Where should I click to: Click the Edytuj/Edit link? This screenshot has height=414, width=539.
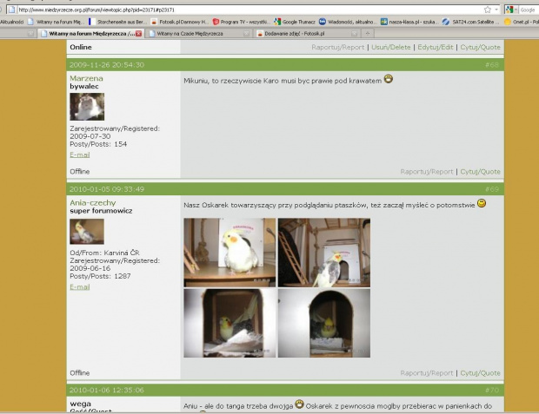436,48
